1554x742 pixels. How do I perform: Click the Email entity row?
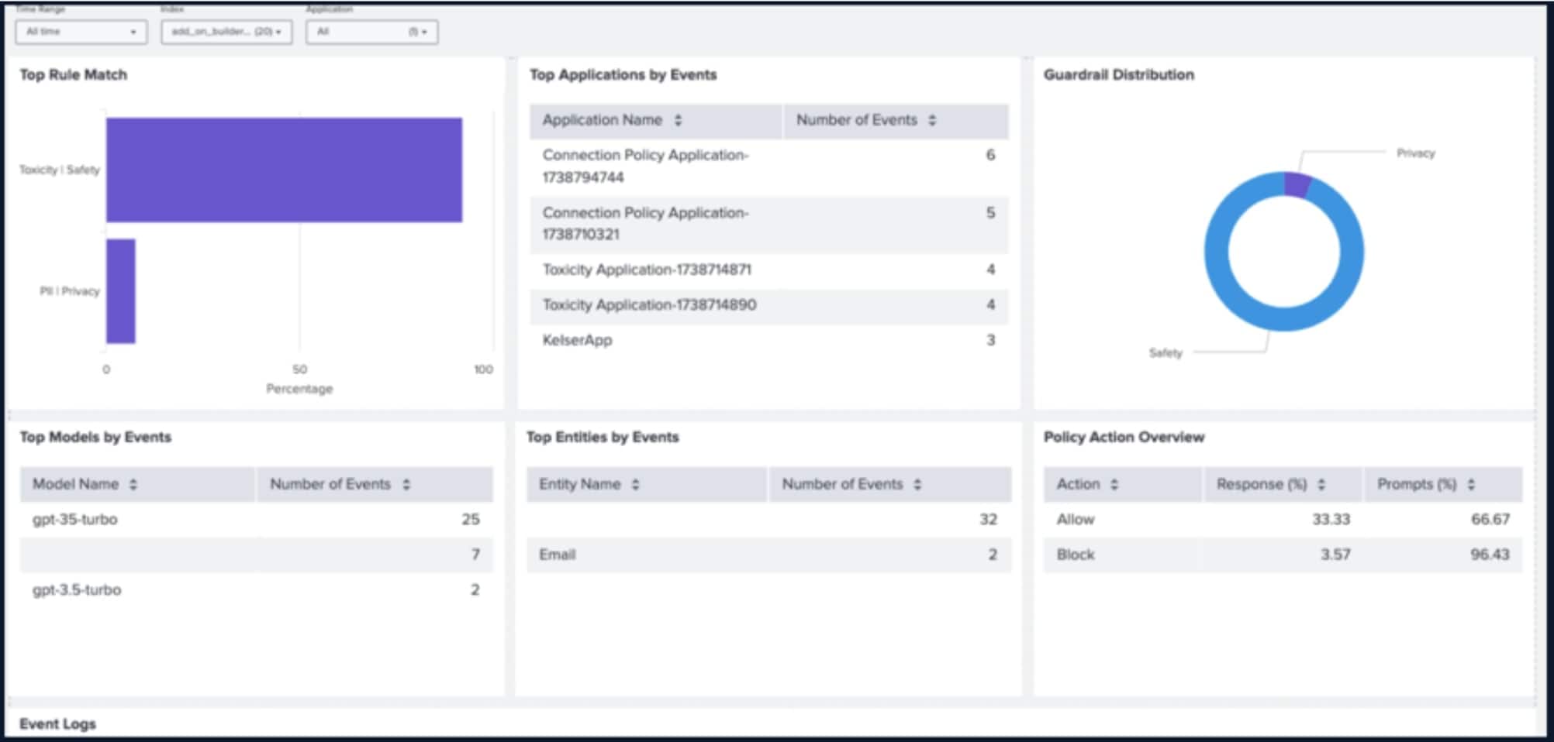(x=558, y=555)
